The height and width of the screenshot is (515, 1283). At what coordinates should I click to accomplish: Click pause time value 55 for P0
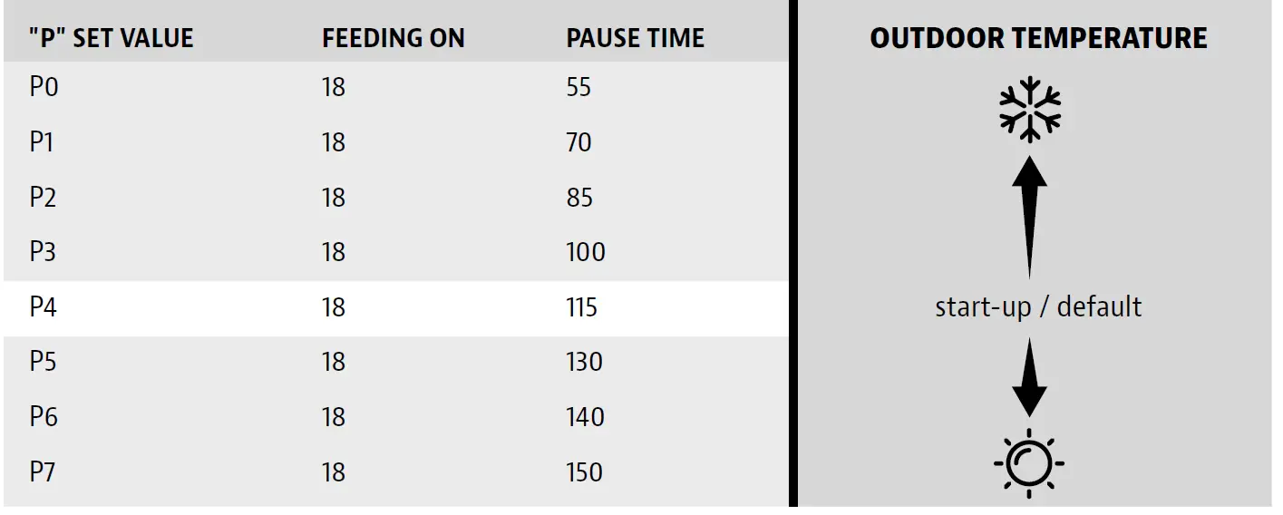click(578, 87)
